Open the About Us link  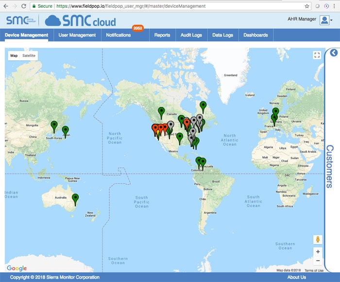[297, 277]
